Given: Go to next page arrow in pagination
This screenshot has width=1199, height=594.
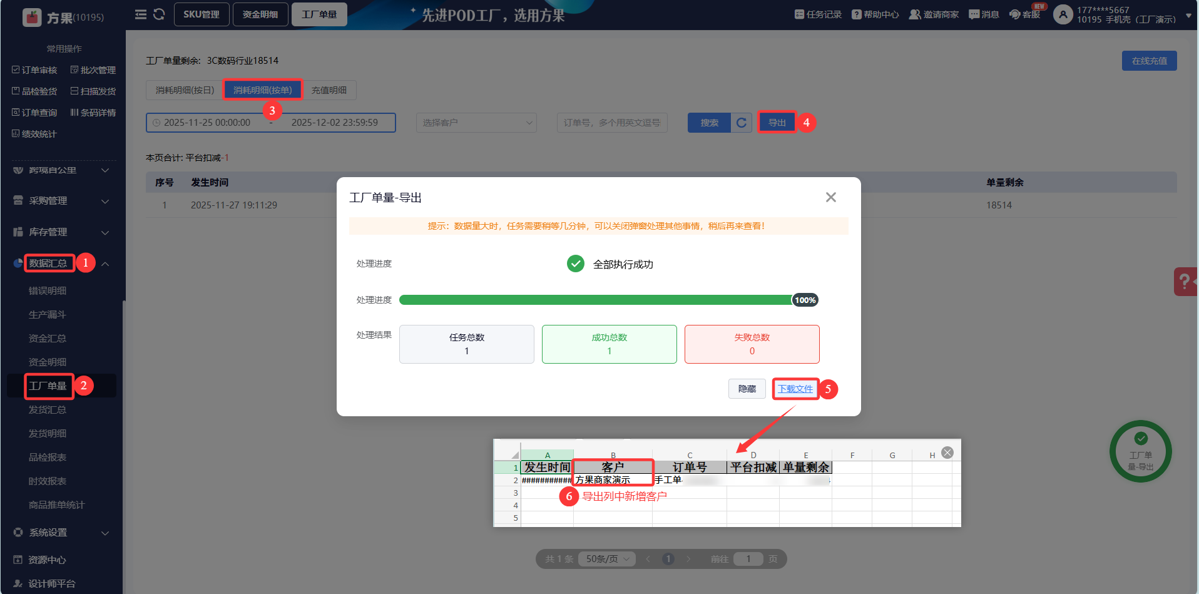Looking at the screenshot, I should coord(688,559).
